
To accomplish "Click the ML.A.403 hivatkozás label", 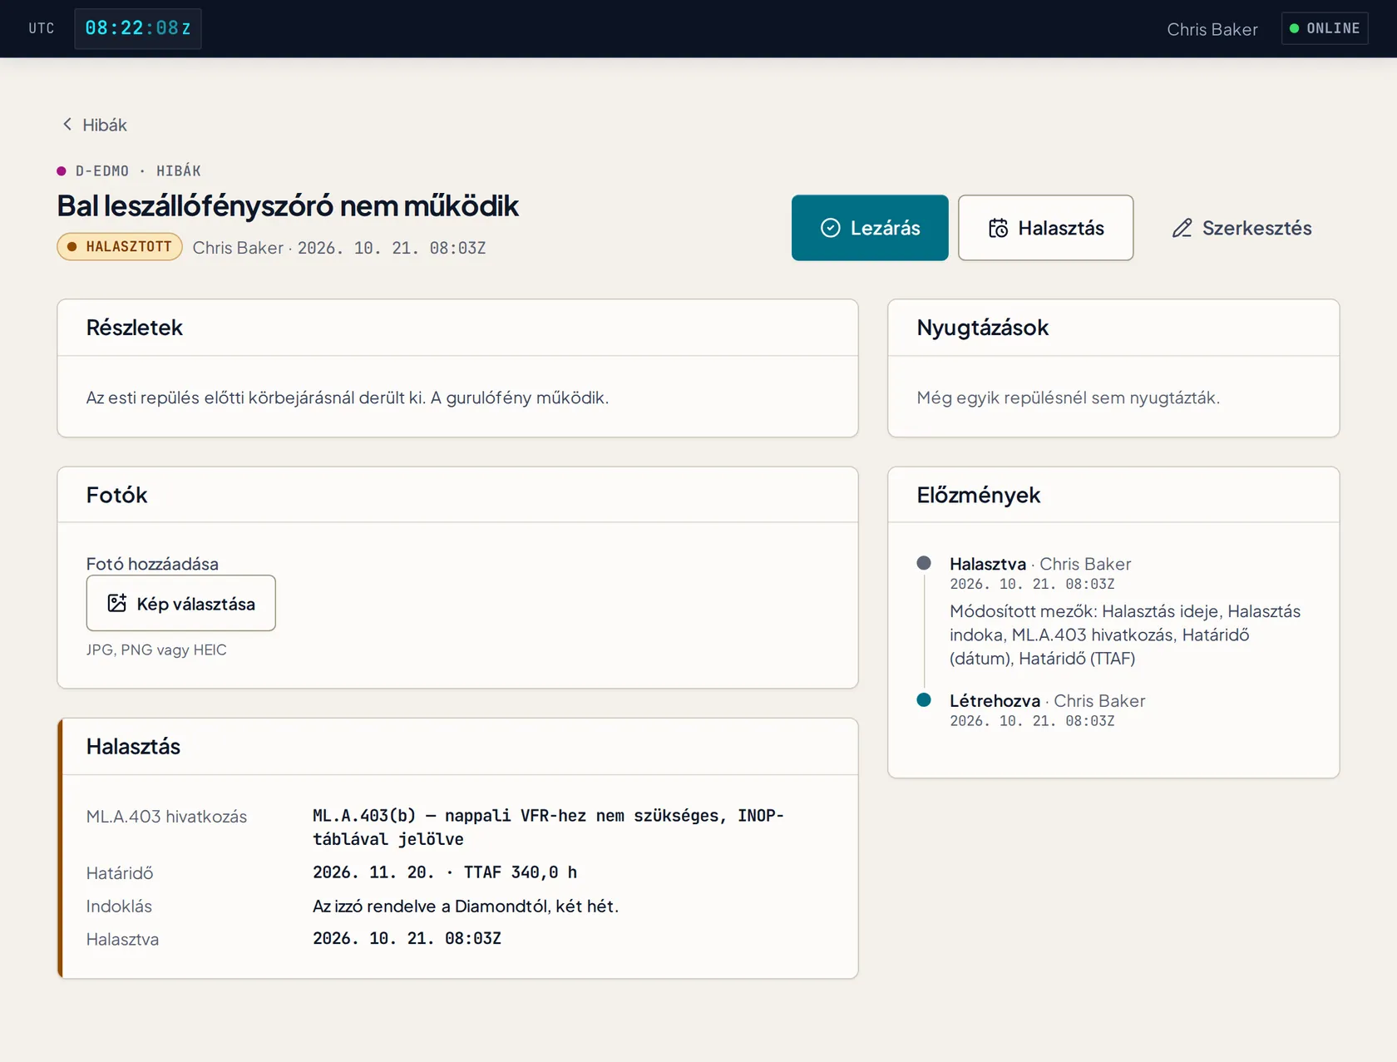I will 166,817.
